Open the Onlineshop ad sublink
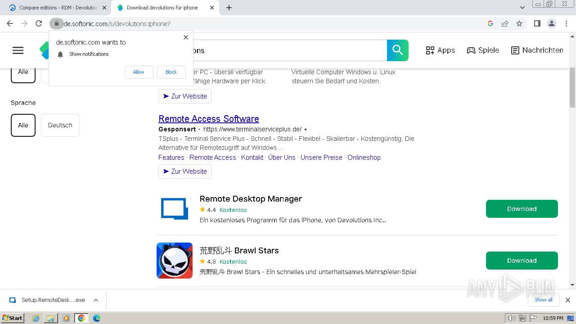 pyautogui.click(x=364, y=157)
